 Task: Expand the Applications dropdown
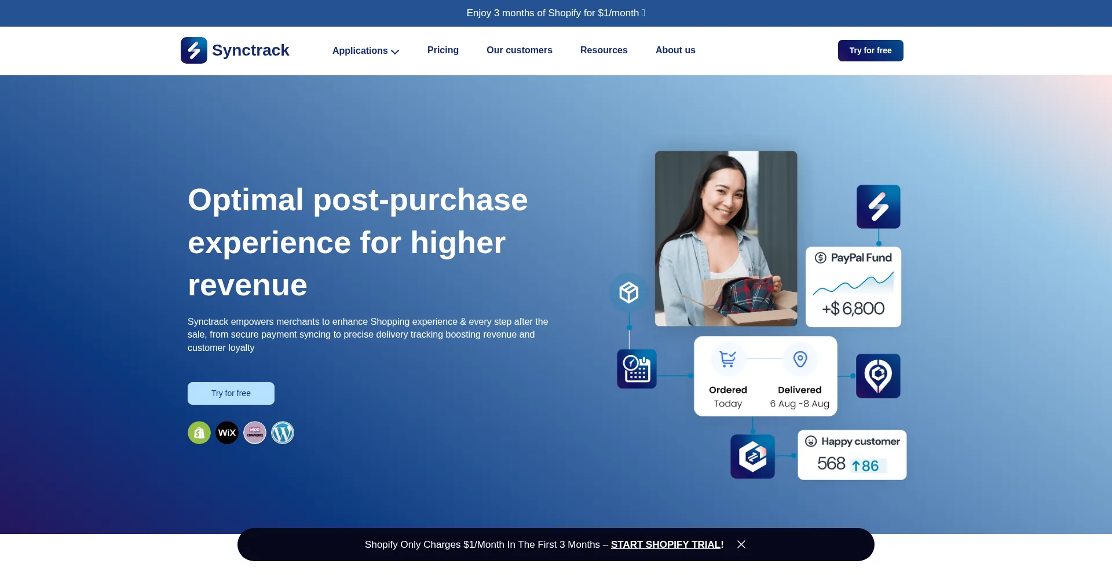365,51
